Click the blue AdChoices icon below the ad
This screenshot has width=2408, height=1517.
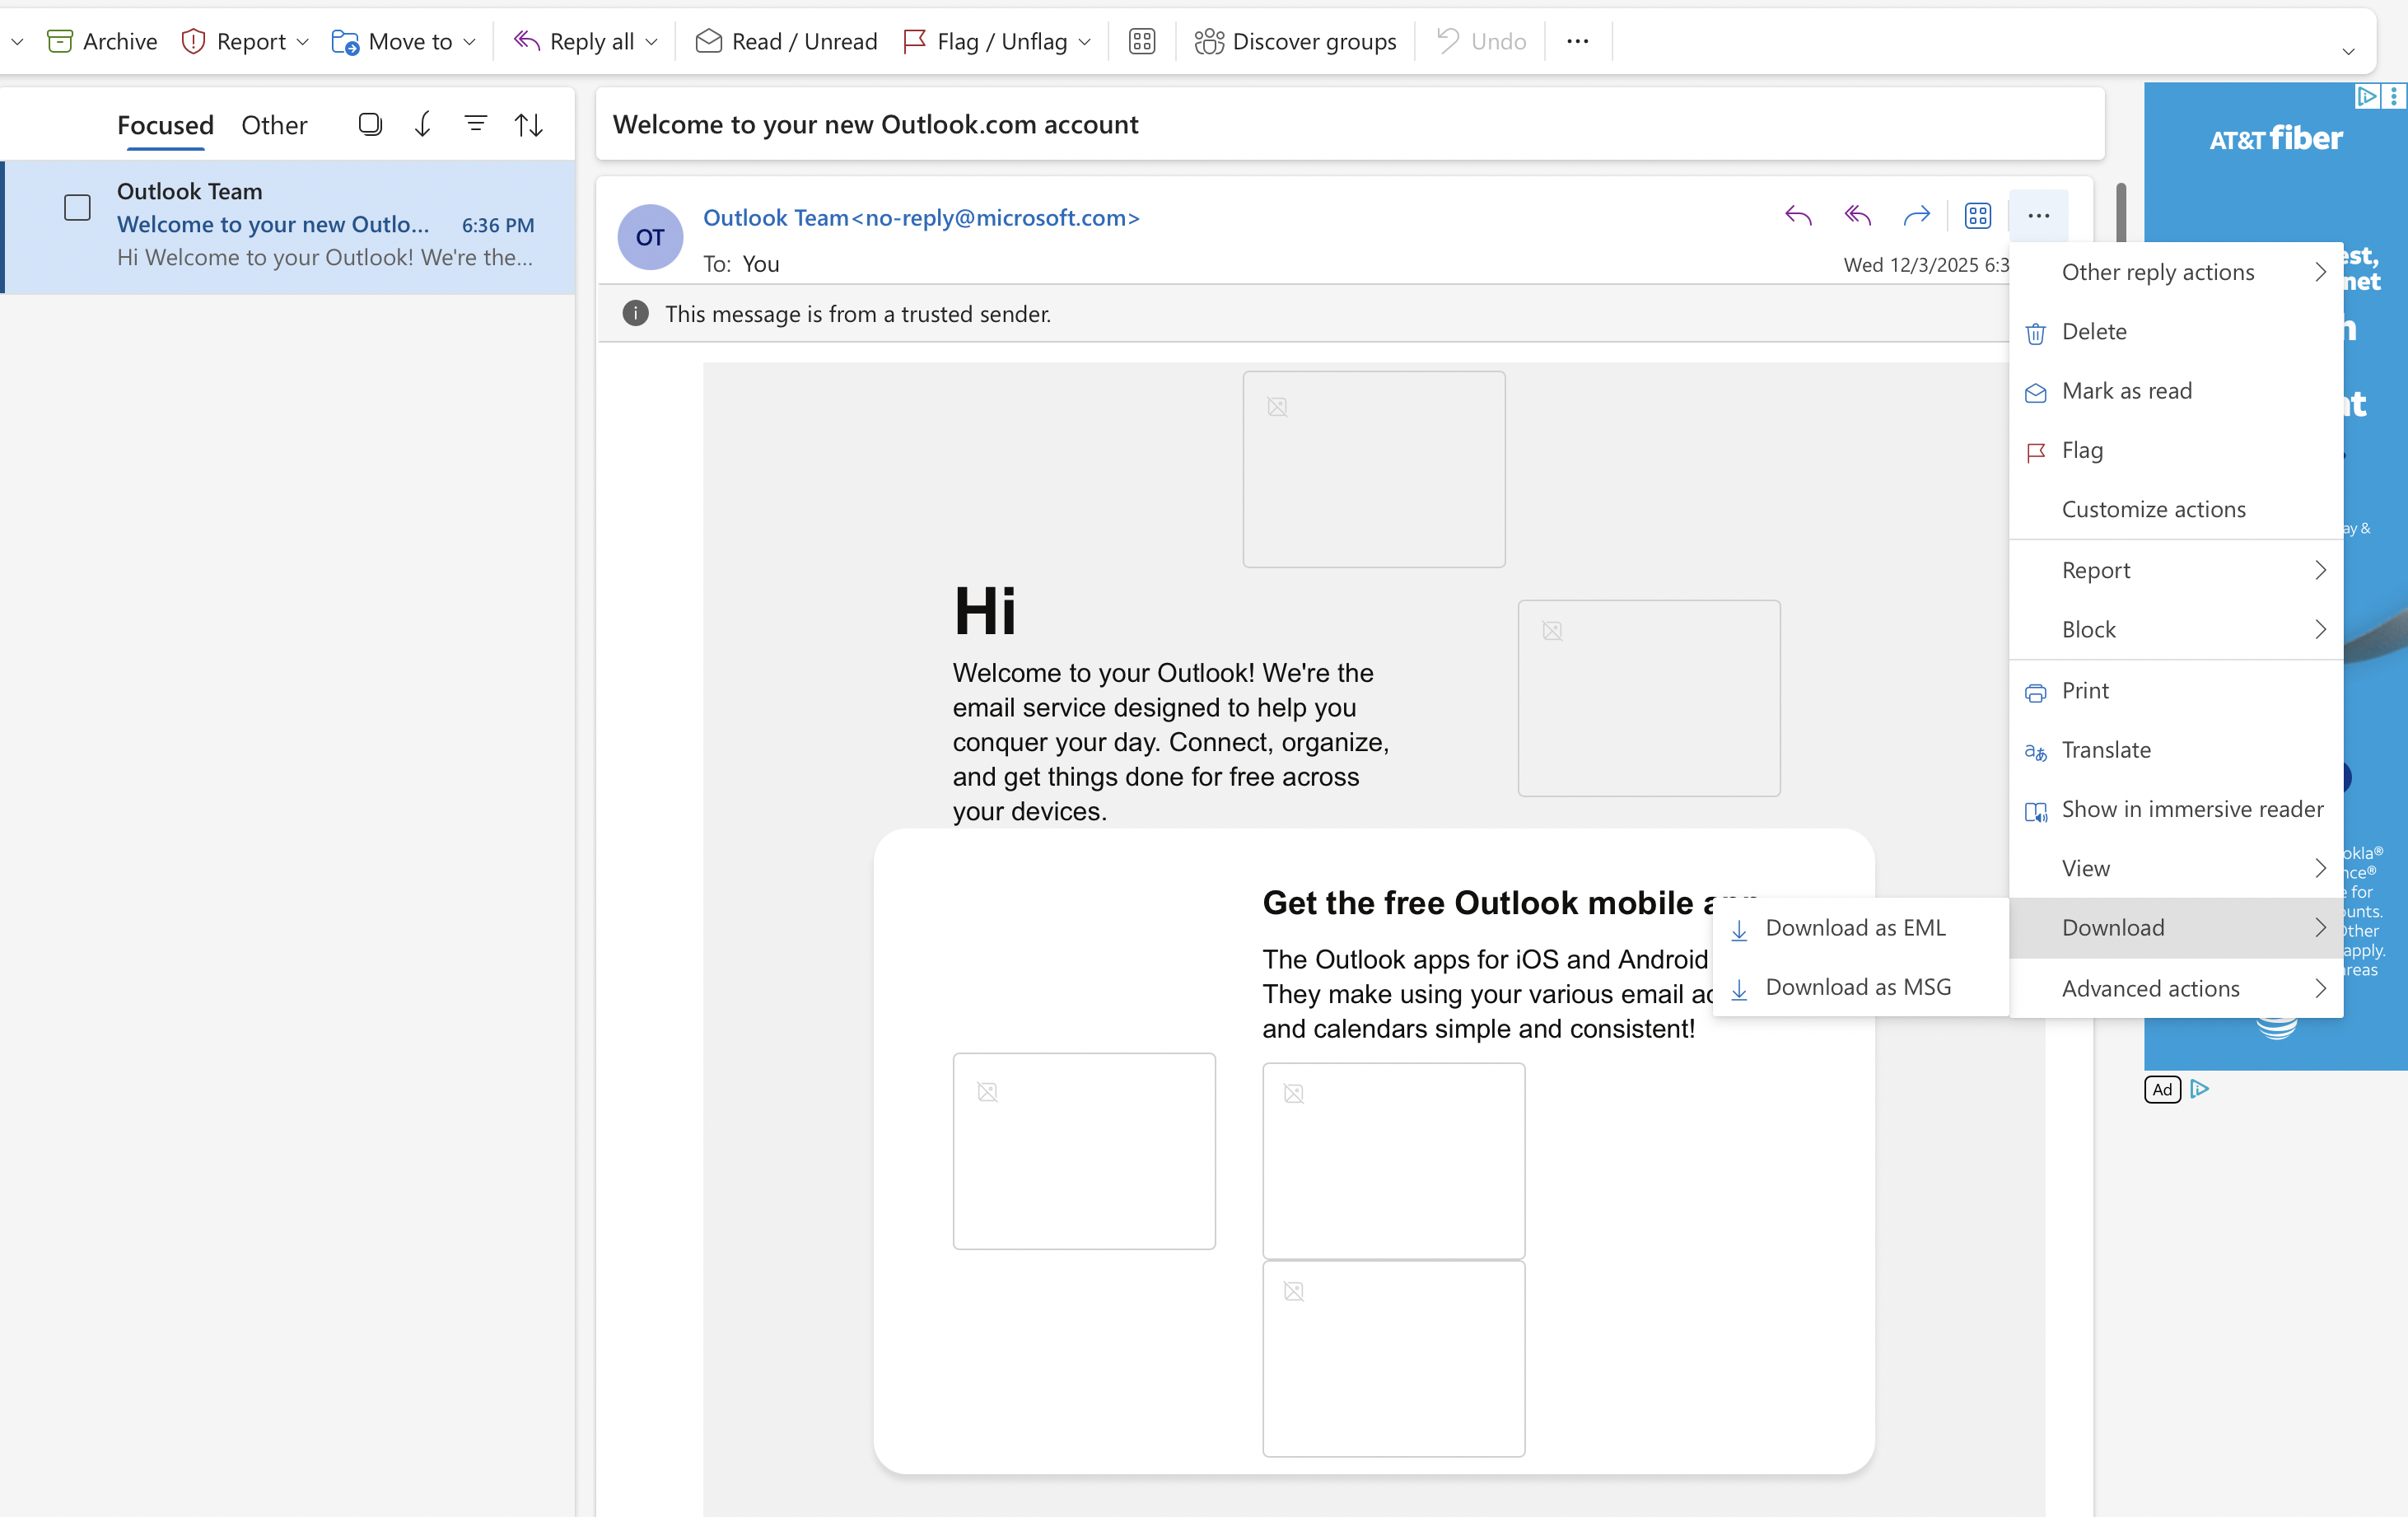pyautogui.click(x=2199, y=1089)
